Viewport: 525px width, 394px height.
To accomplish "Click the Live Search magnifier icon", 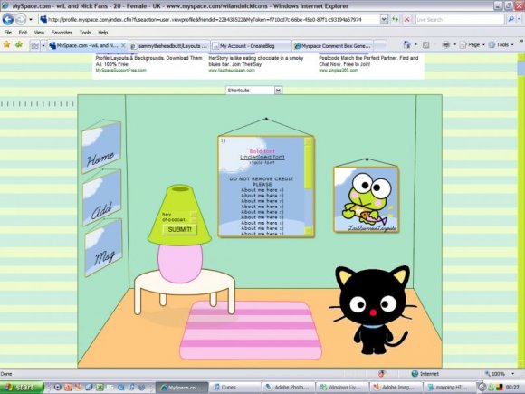I will click(511, 19).
